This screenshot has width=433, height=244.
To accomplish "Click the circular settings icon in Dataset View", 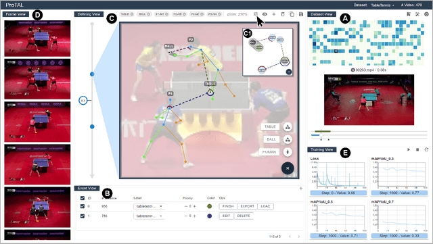I will click(426, 14).
